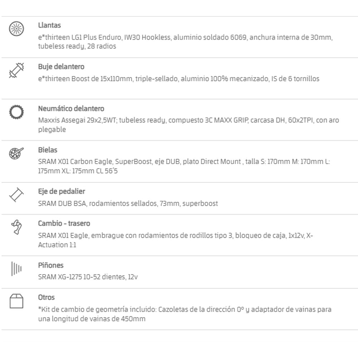The width and height of the screenshot is (358, 358).
Task: Click the crankset icon beside Bielas
Action: (x=16, y=154)
